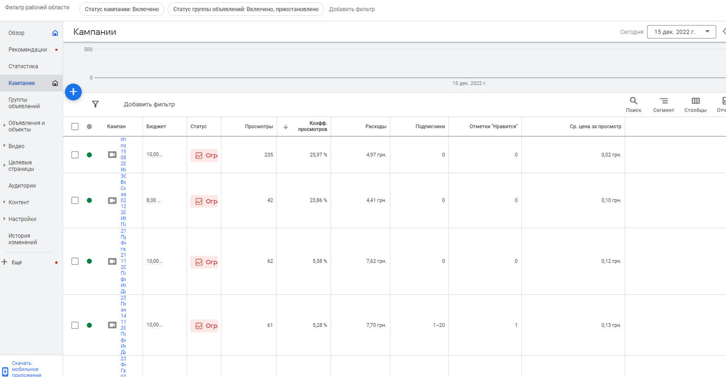Click home icon beside Кампании
Image resolution: width=726 pixels, height=377 pixels.
click(x=55, y=83)
